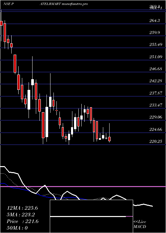Viewport: 166px width, 233px height.
Task: Click the 220.25 price level label
Action: pos(155,141)
